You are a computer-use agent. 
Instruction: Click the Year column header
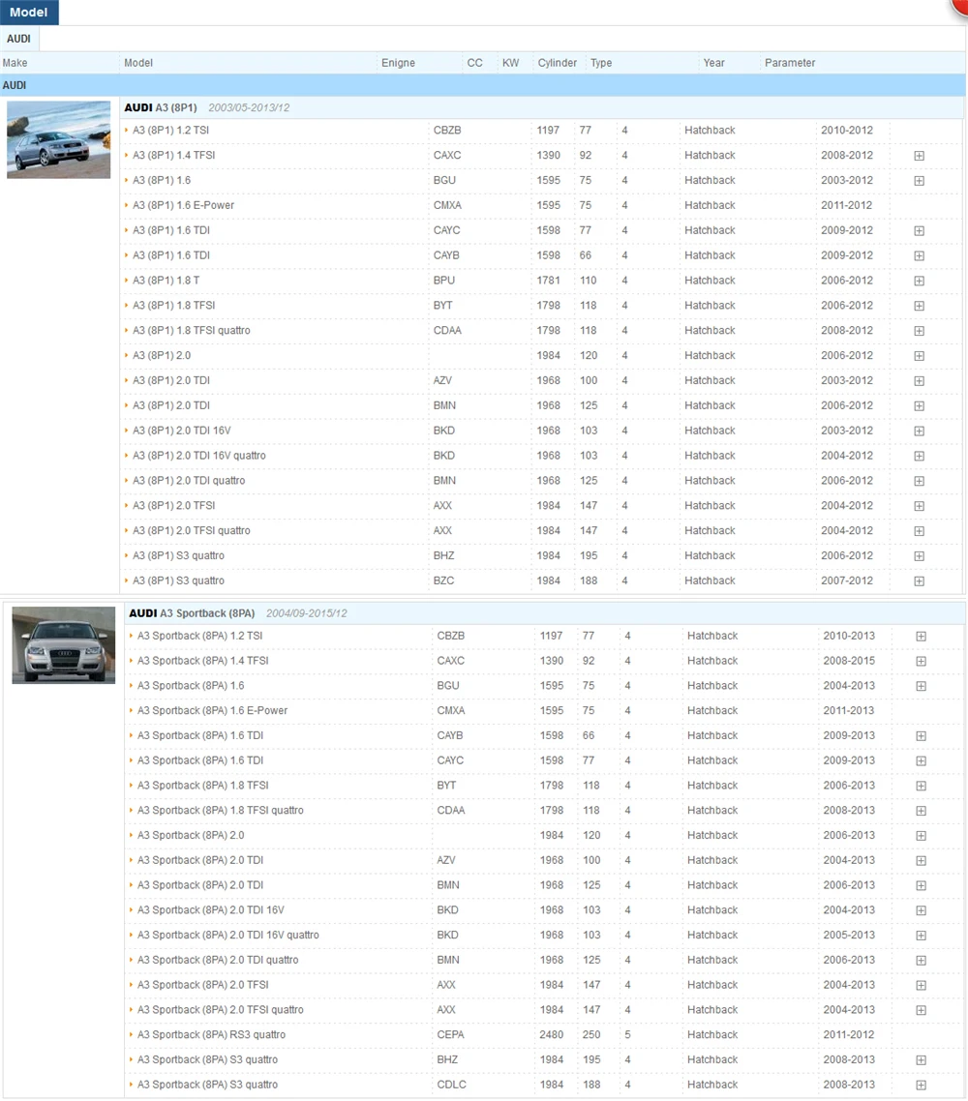point(713,63)
